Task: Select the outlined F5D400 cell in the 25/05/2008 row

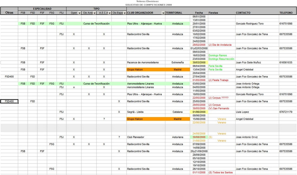Action: pyautogui.click(x=9, y=101)
